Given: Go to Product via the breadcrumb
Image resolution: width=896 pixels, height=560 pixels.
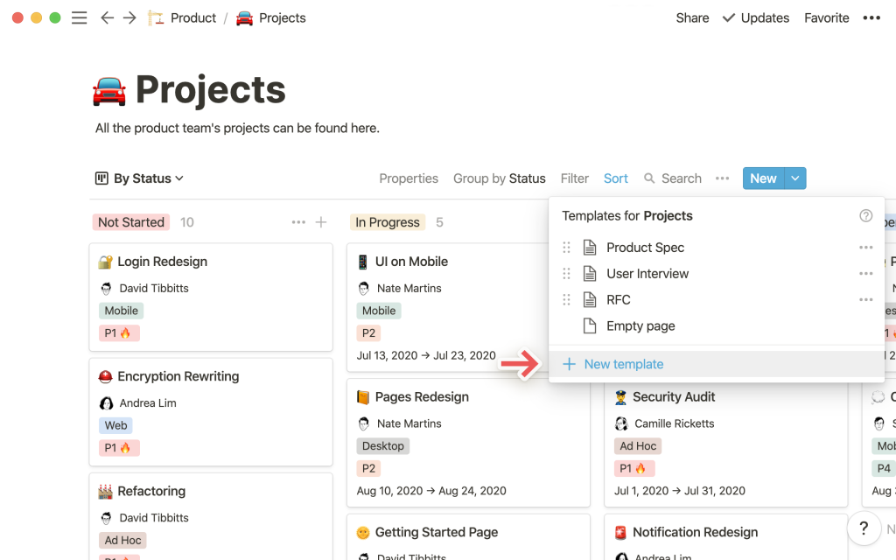Looking at the screenshot, I should tap(193, 17).
